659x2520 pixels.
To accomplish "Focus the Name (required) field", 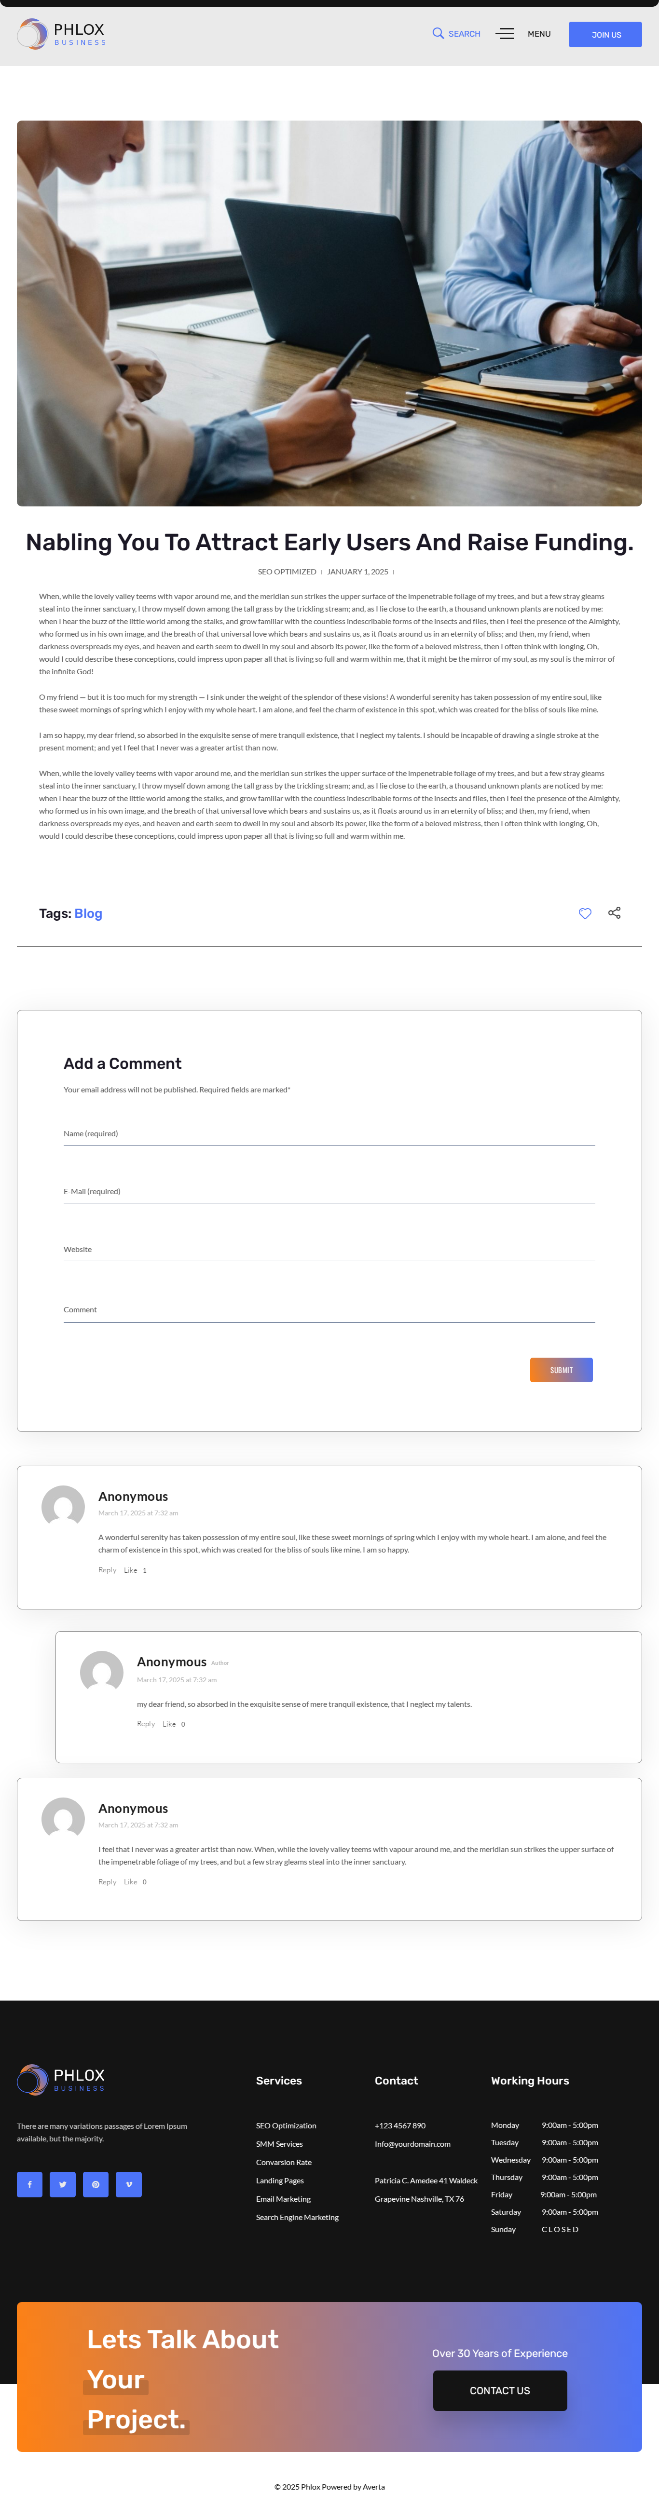I will coord(329,1134).
